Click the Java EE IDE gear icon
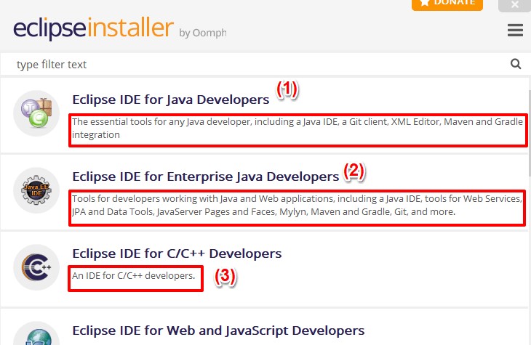Image resolution: width=531 pixels, height=345 pixels. coord(36,190)
